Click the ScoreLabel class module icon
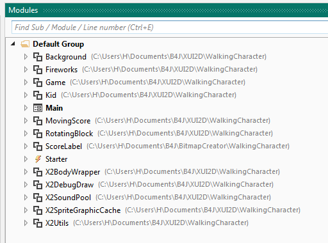Image resolution: width=328 pixels, height=243 pixels. coord(38,146)
